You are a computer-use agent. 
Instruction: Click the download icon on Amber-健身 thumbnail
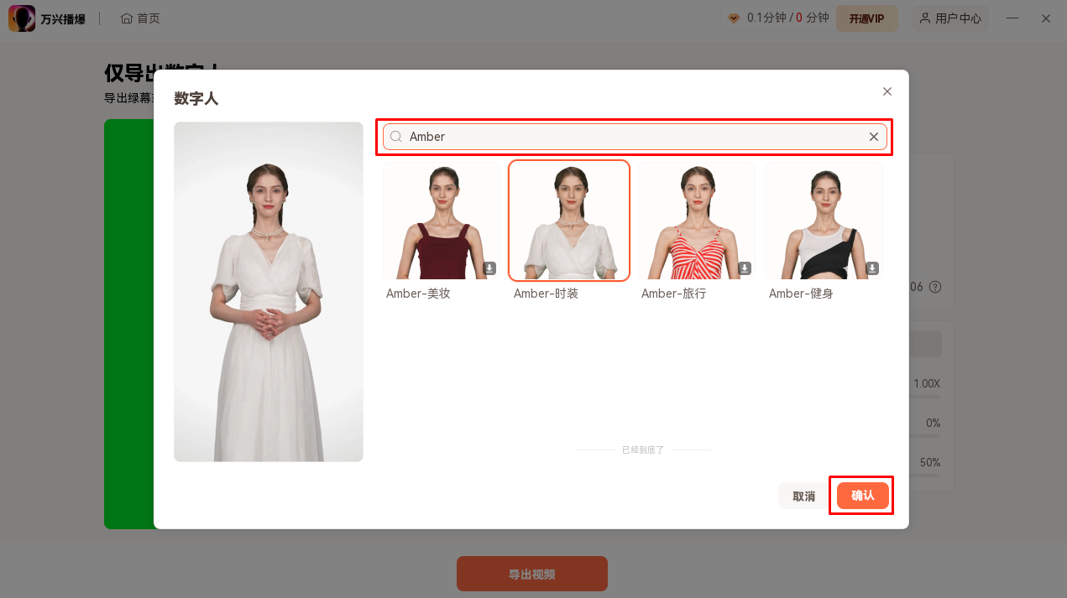(872, 268)
